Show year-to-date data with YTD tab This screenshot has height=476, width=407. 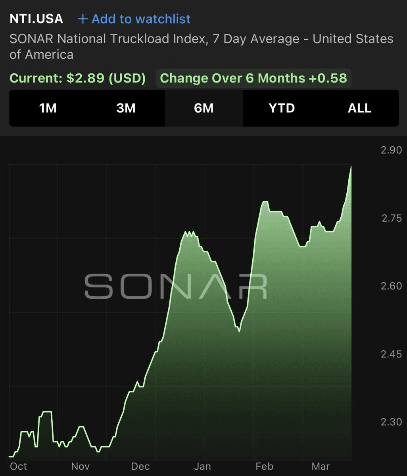[282, 108]
